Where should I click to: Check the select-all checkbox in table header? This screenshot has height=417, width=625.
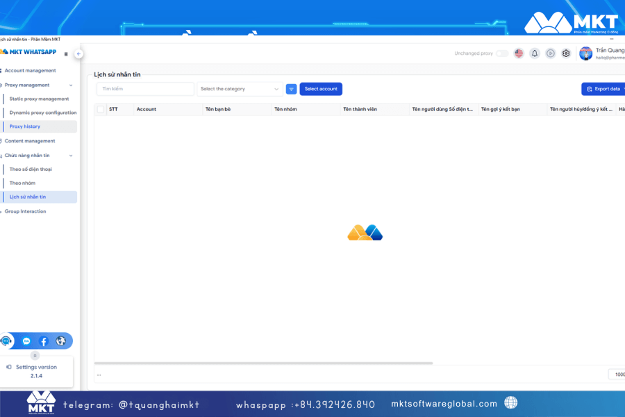[99, 109]
